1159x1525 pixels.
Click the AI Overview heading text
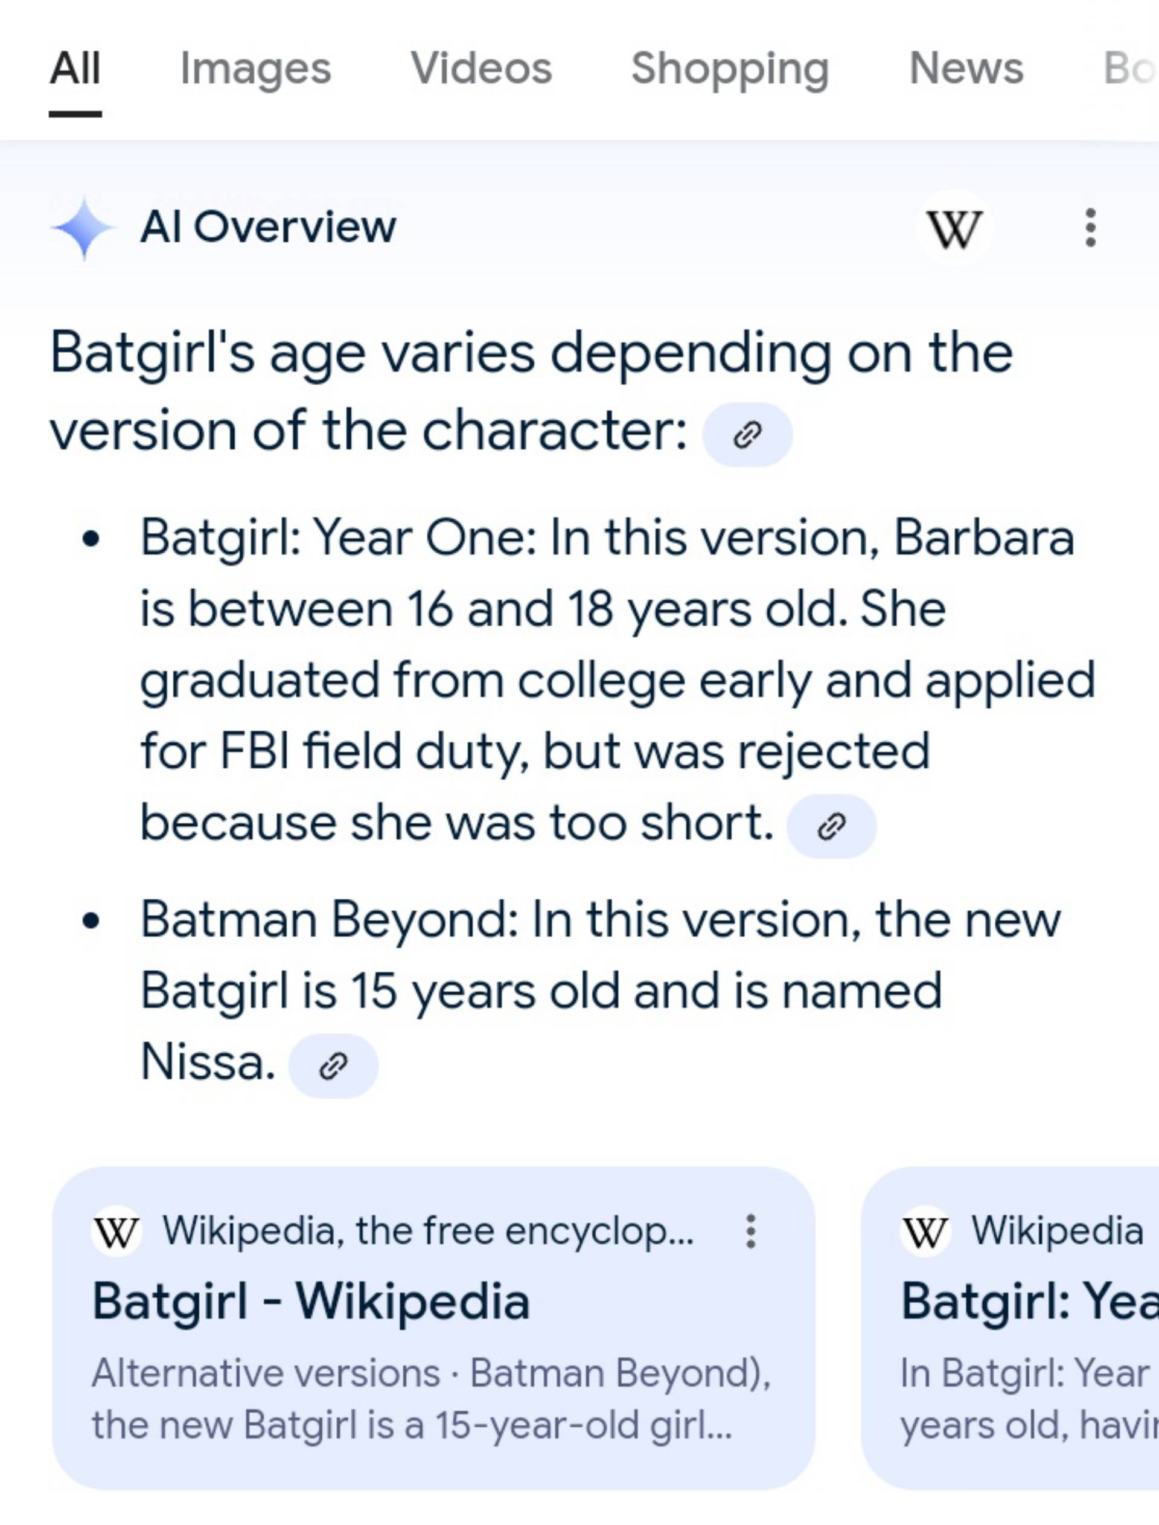pyautogui.click(x=267, y=228)
